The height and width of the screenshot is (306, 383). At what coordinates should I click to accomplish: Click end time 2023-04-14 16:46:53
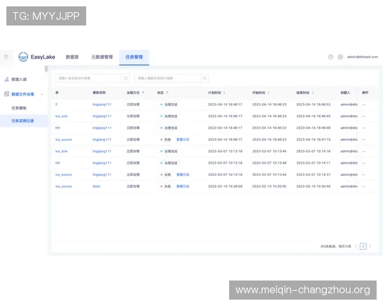pos(313,105)
